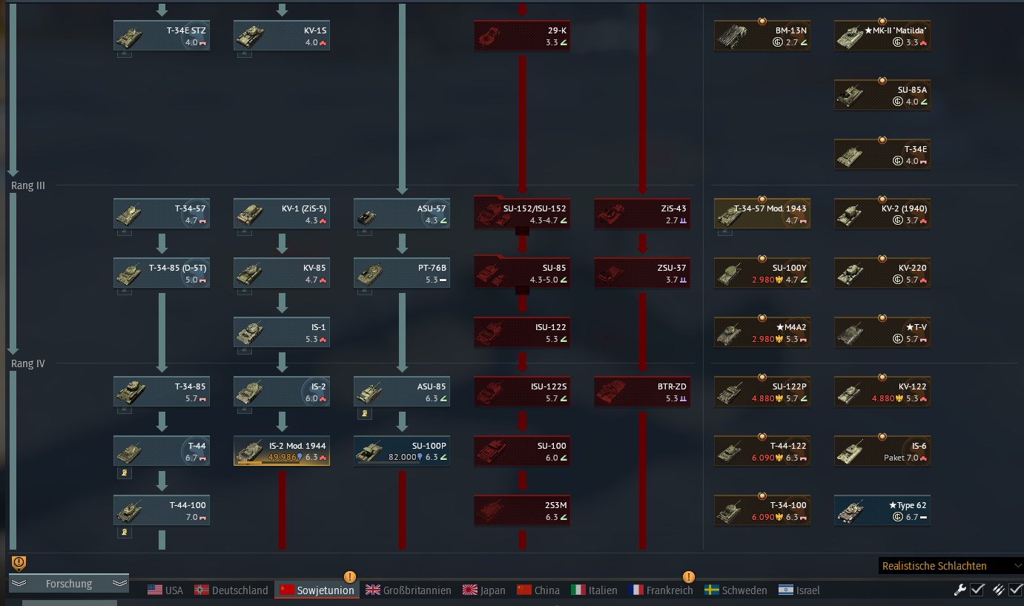
Task: Open the premium SU-122P card
Action: [x=762, y=392]
